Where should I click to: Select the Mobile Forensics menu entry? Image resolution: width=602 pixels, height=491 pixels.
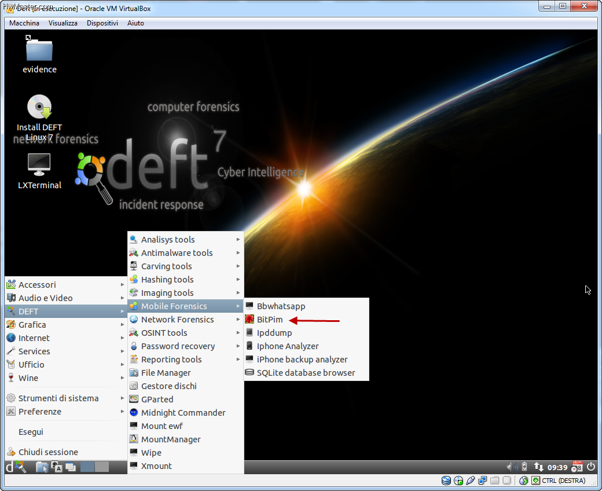186,306
